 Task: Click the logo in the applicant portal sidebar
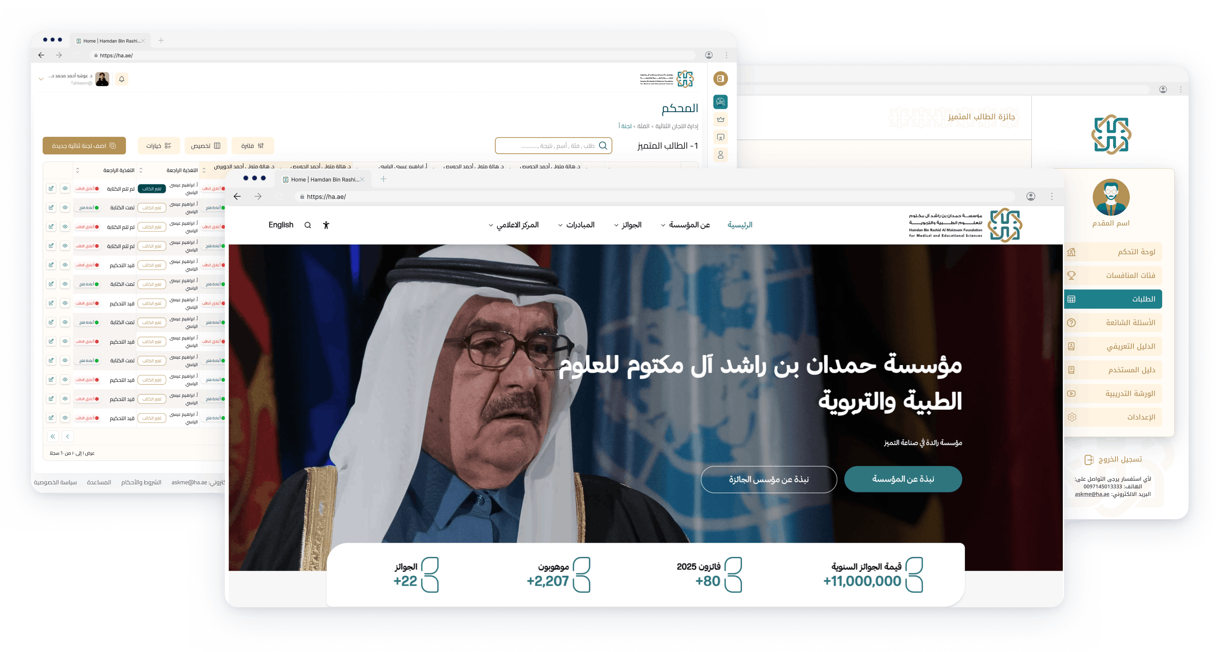pos(1111,134)
